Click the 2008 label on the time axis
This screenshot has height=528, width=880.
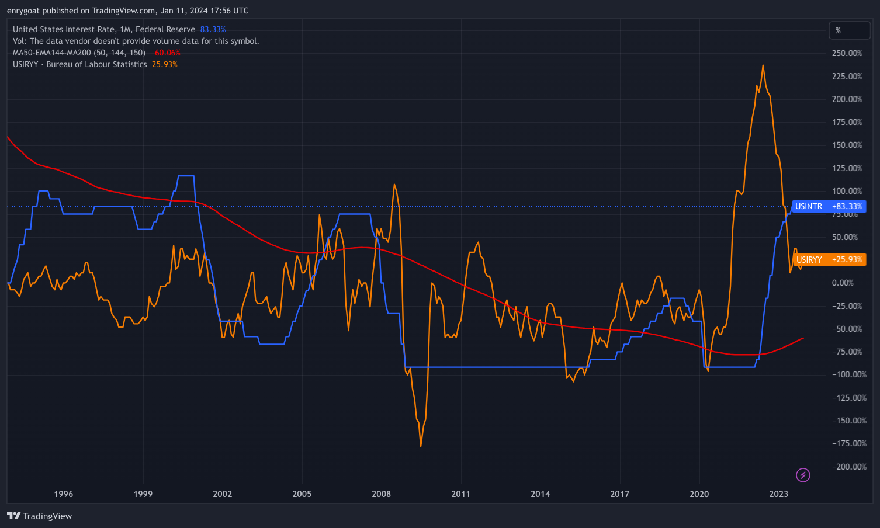pyautogui.click(x=382, y=494)
